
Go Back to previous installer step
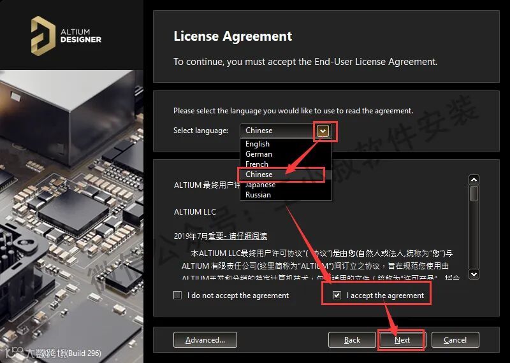[x=352, y=340]
